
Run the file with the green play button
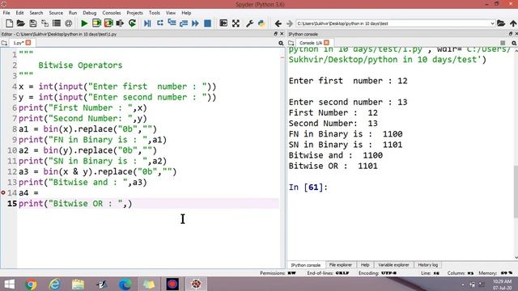coord(84,23)
